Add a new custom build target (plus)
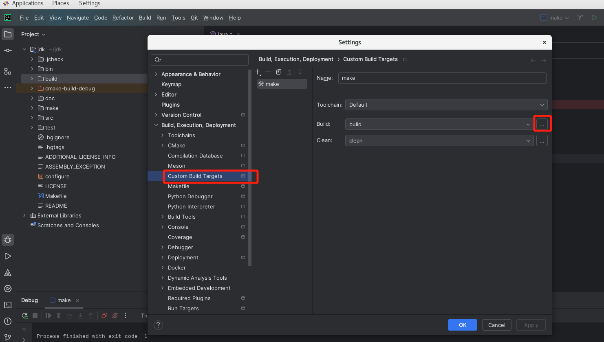 point(258,72)
